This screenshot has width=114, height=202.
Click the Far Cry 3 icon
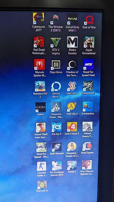57,127
